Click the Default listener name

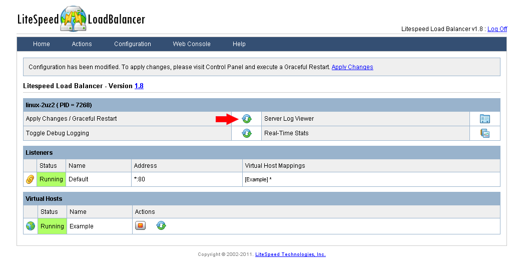[79, 179]
